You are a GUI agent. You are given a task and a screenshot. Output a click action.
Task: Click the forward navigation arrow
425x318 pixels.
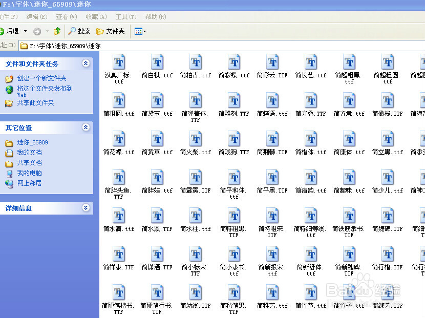tap(37, 32)
